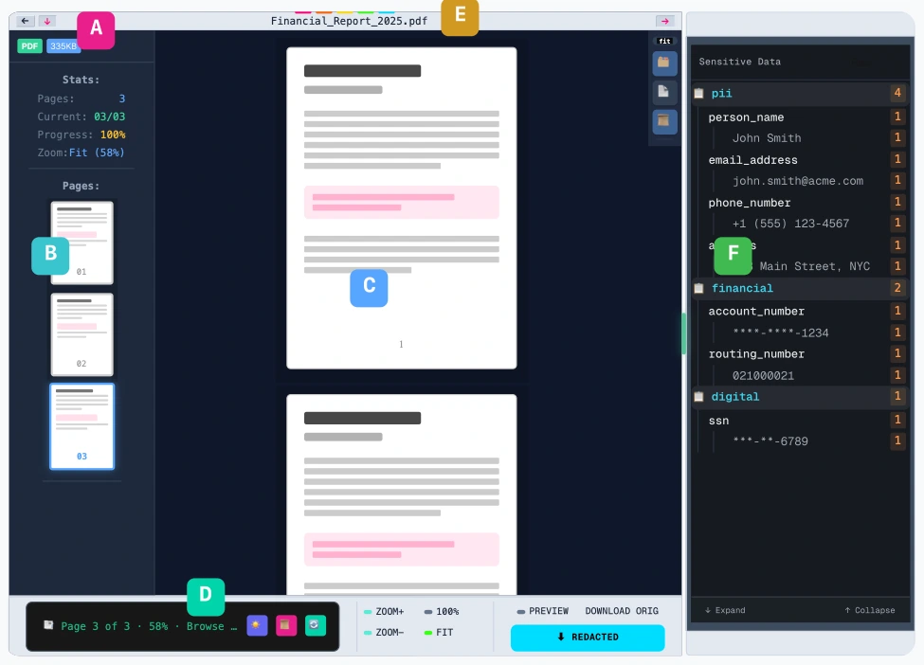Select the person_name tree item
This screenshot has width=924, height=665.
pyautogui.click(x=802, y=117)
